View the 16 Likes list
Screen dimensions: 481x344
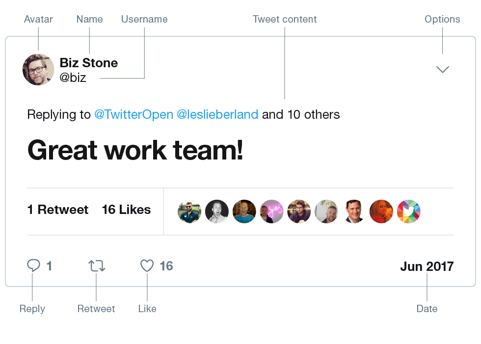click(126, 210)
